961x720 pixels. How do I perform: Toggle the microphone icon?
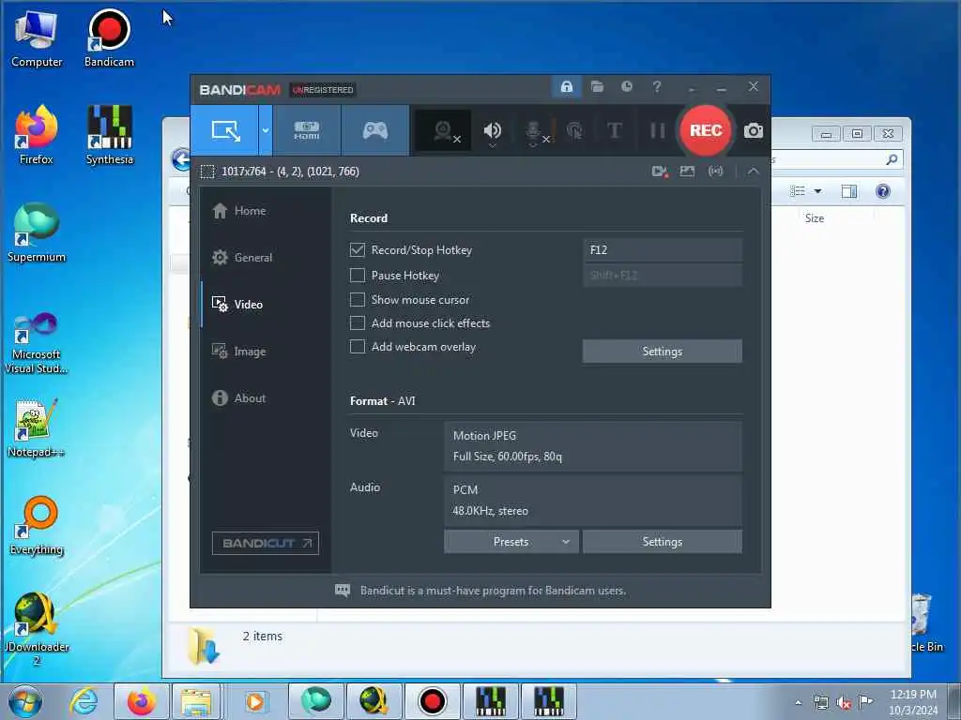click(x=533, y=129)
